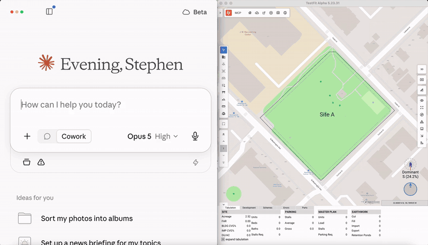428x245 pixels.
Task: Toggle the warning triangle in right toolbar
Action: (x=422, y=121)
